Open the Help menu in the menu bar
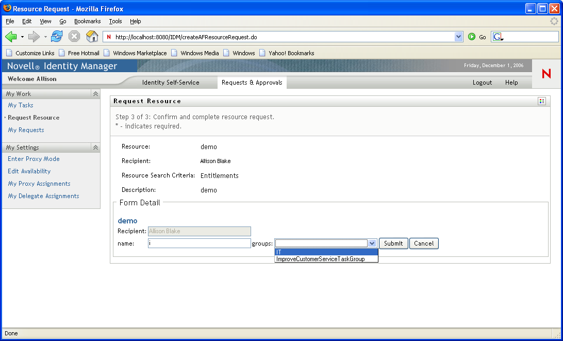Image resolution: width=563 pixels, height=341 pixels. point(136,21)
